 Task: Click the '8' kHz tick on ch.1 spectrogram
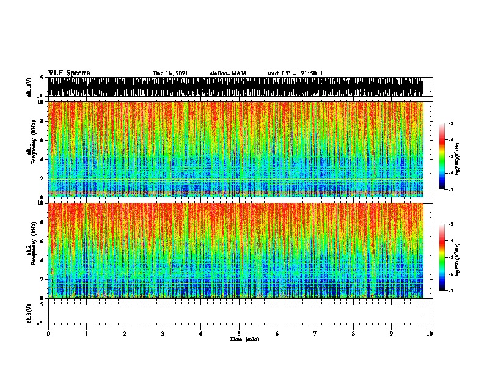tap(43, 121)
